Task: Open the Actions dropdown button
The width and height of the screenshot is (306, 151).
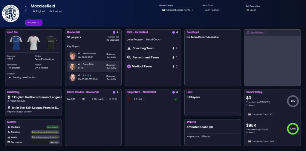Action: pyautogui.click(x=34, y=22)
